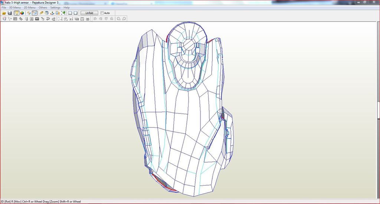
Task: Select the pencil specify-open-edges tool
Action: pyautogui.click(x=42, y=13)
